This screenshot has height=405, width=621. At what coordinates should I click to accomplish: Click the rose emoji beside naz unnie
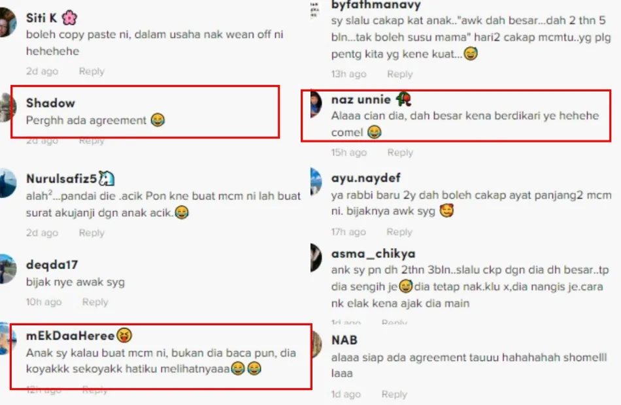(x=403, y=99)
